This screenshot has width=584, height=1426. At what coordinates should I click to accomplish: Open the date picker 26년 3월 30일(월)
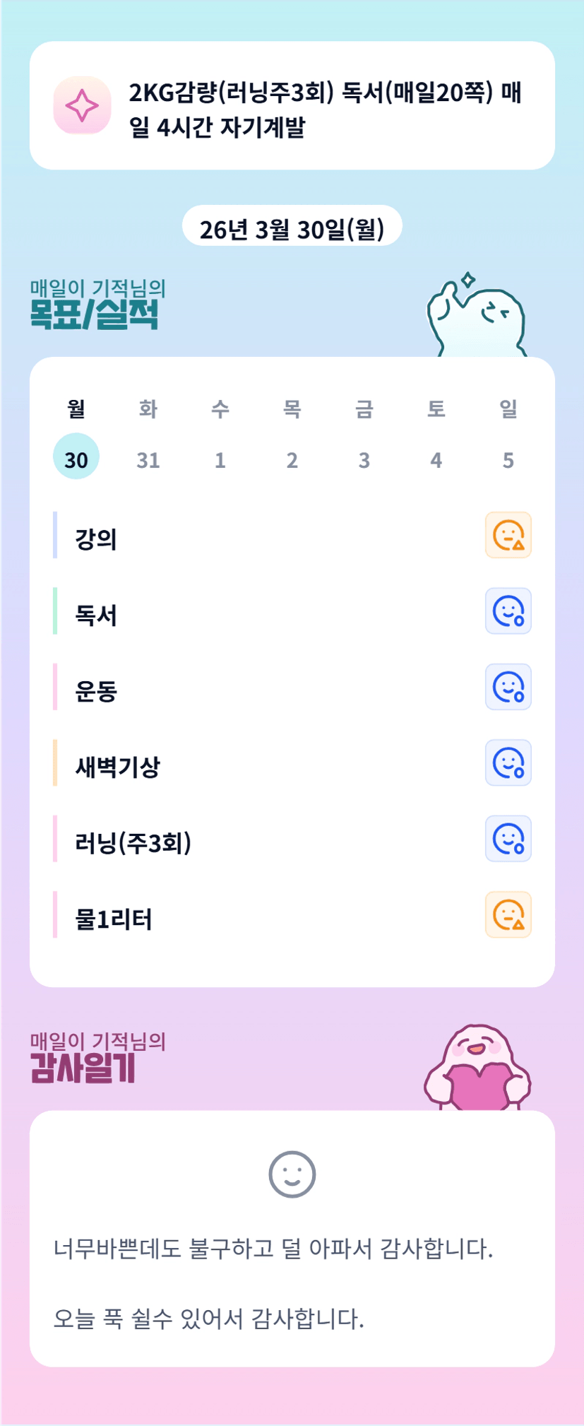[292, 228]
